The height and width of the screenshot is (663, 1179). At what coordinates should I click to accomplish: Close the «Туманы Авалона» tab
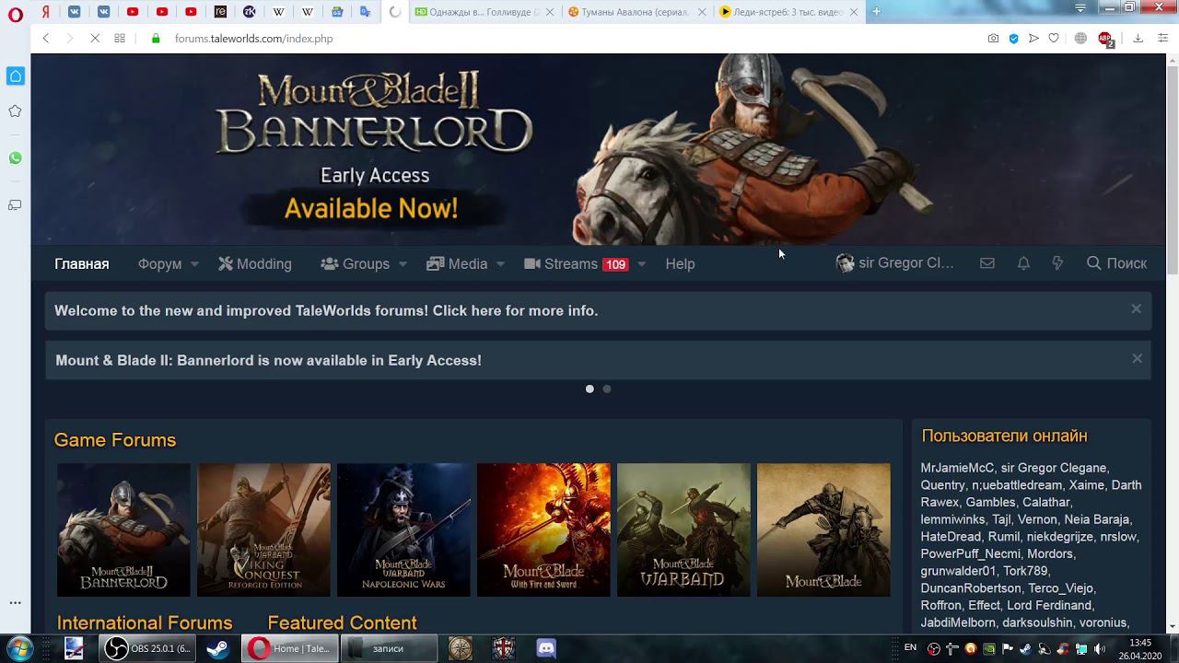pyautogui.click(x=702, y=12)
